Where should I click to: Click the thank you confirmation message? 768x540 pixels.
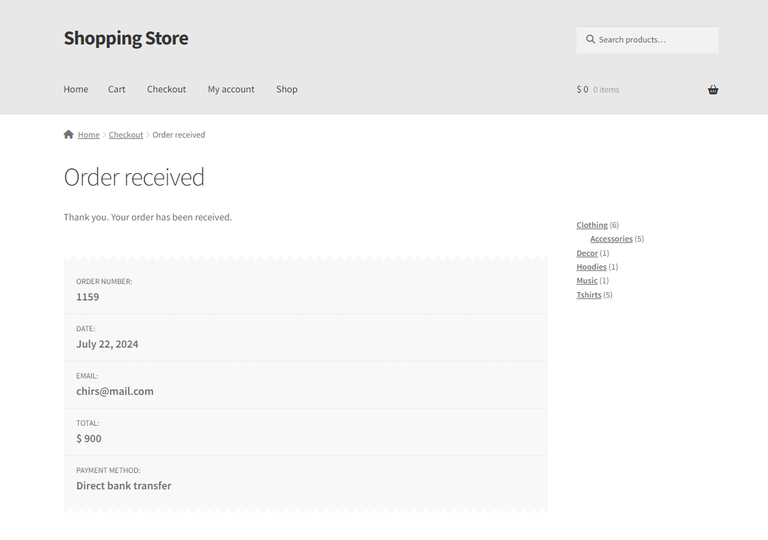[x=147, y=217]
